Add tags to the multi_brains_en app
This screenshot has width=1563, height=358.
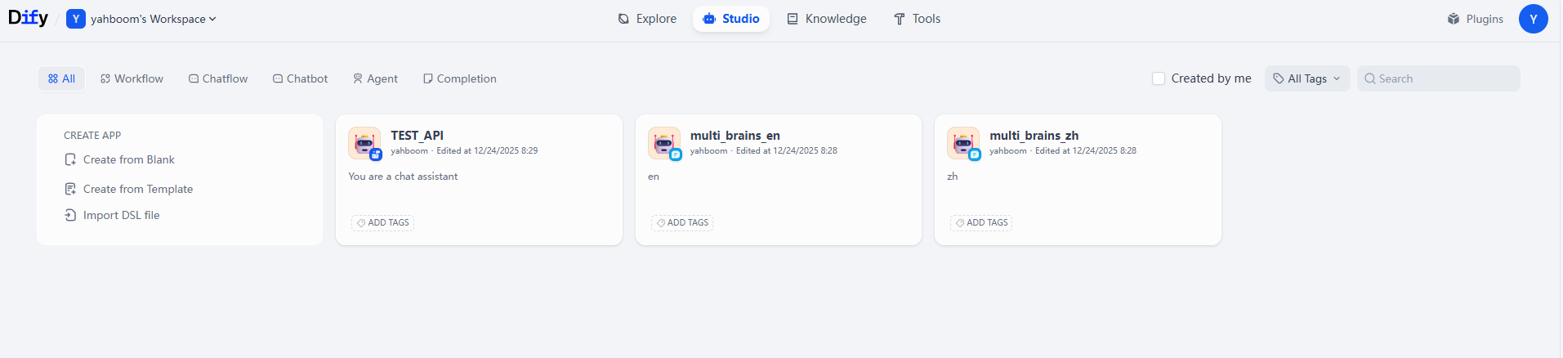click(x=682, y=222)
